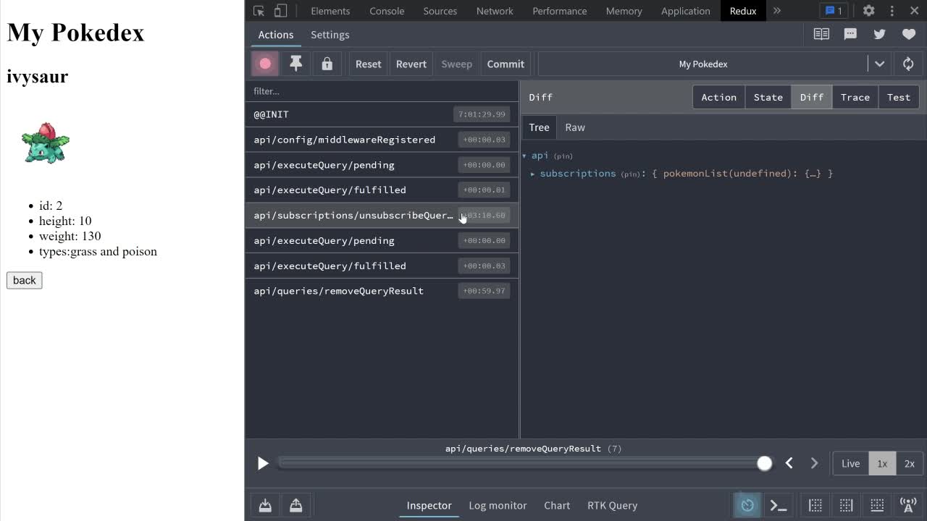Click the pin persist state icon
Screen dimensions: 927x521
pos(295,64)
